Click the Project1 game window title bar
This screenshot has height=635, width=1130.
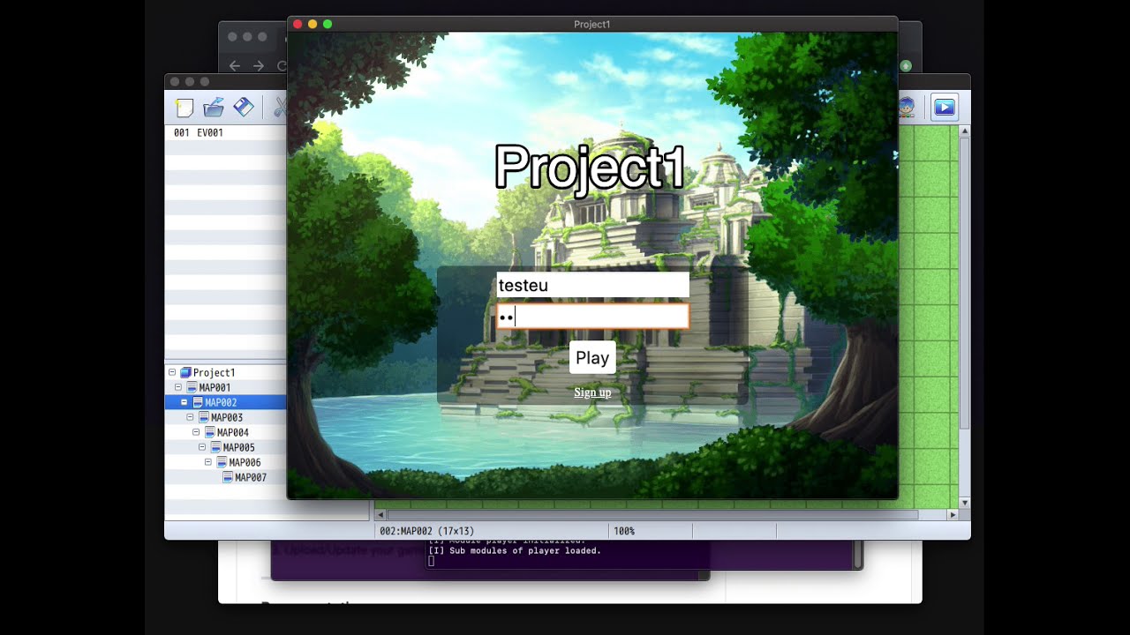pos(592,24)
